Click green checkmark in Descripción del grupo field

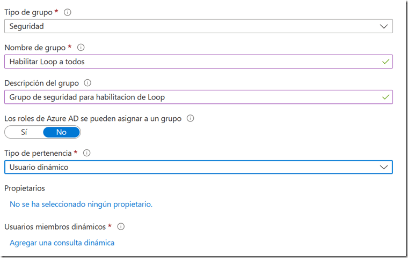pyautogui.click(x=384, y=97)
